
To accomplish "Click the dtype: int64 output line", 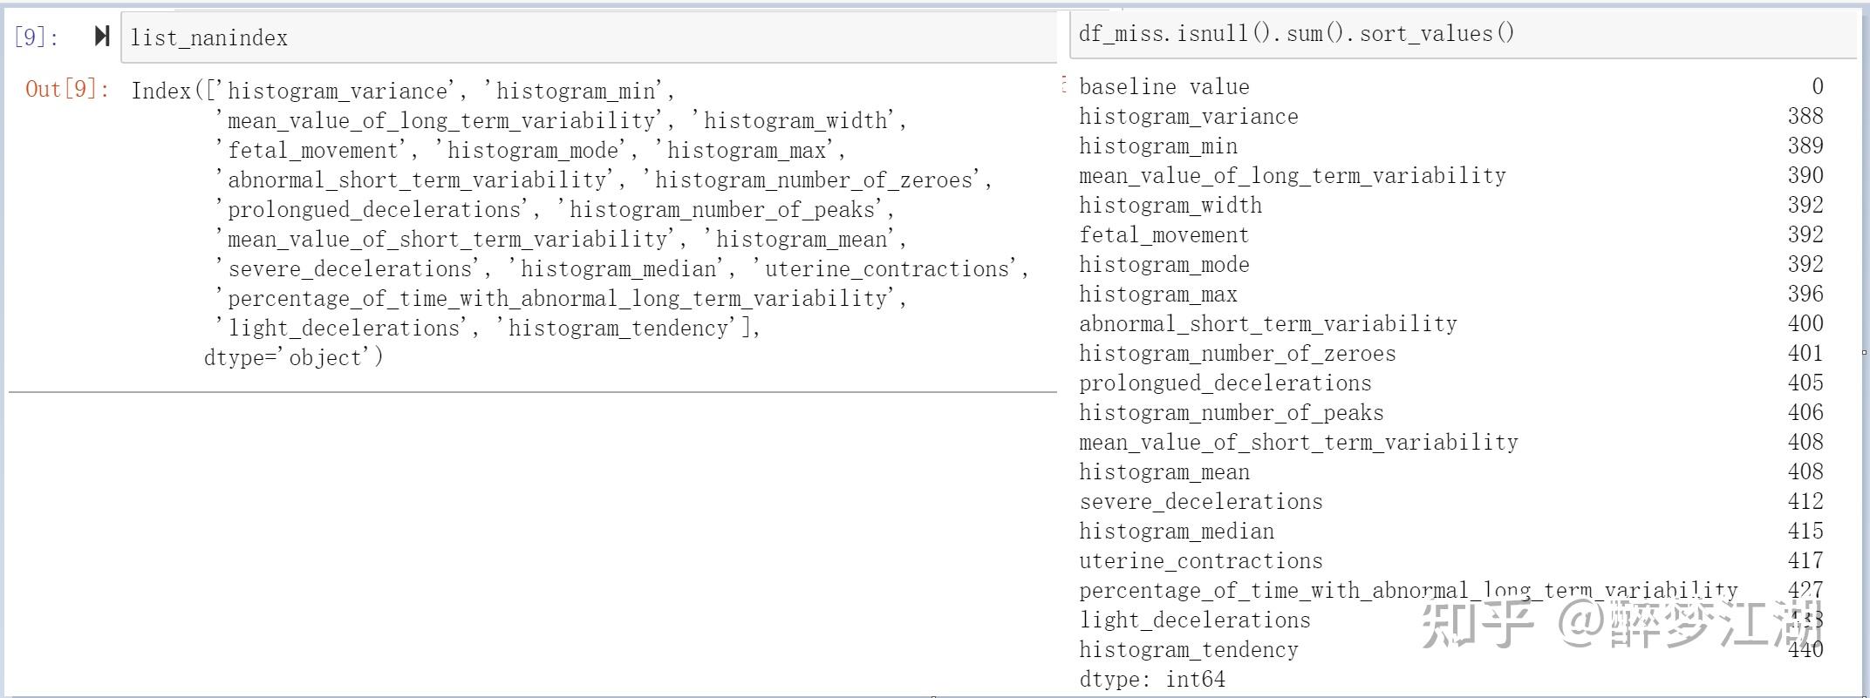I will 1151,680.
